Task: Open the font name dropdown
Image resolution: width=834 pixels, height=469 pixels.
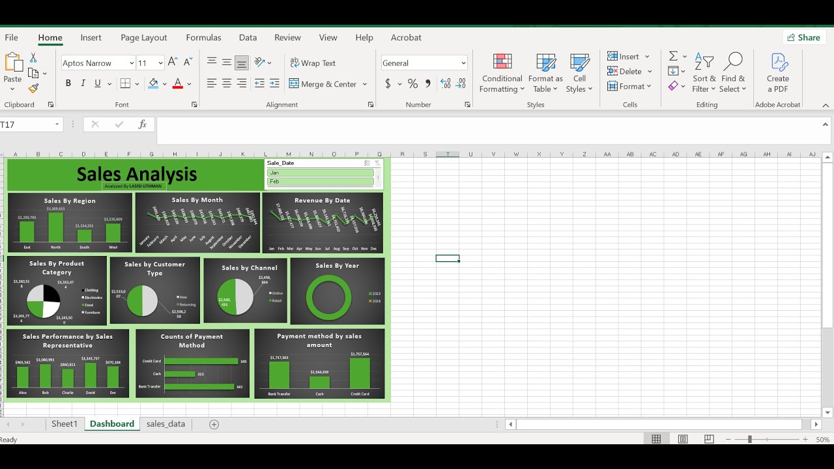Action: point(132,63)
